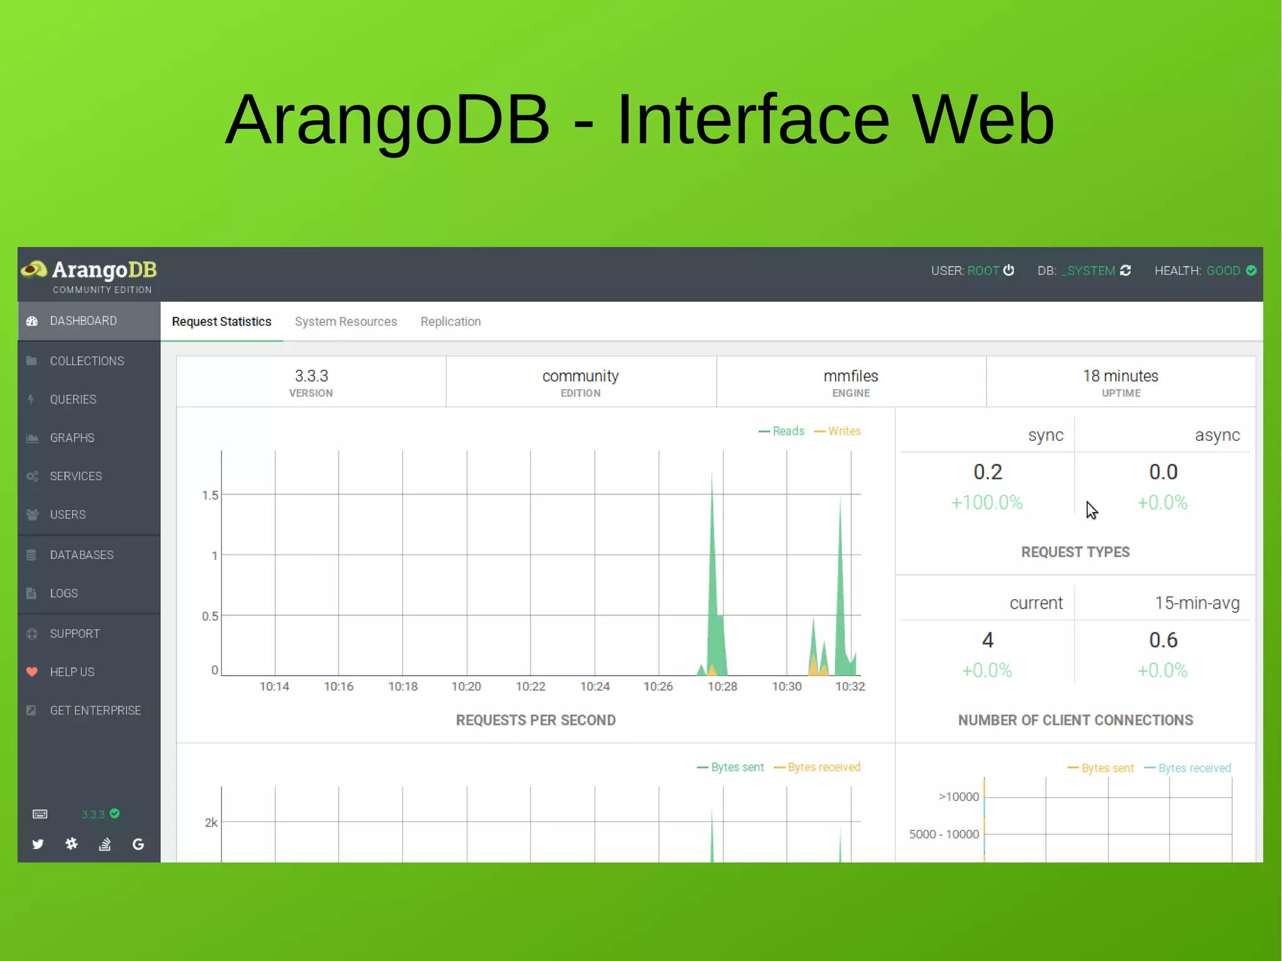Click the 15-min-avg value 0.6
This screenshot has width=1282, height=961.
tap(1163, 640)
